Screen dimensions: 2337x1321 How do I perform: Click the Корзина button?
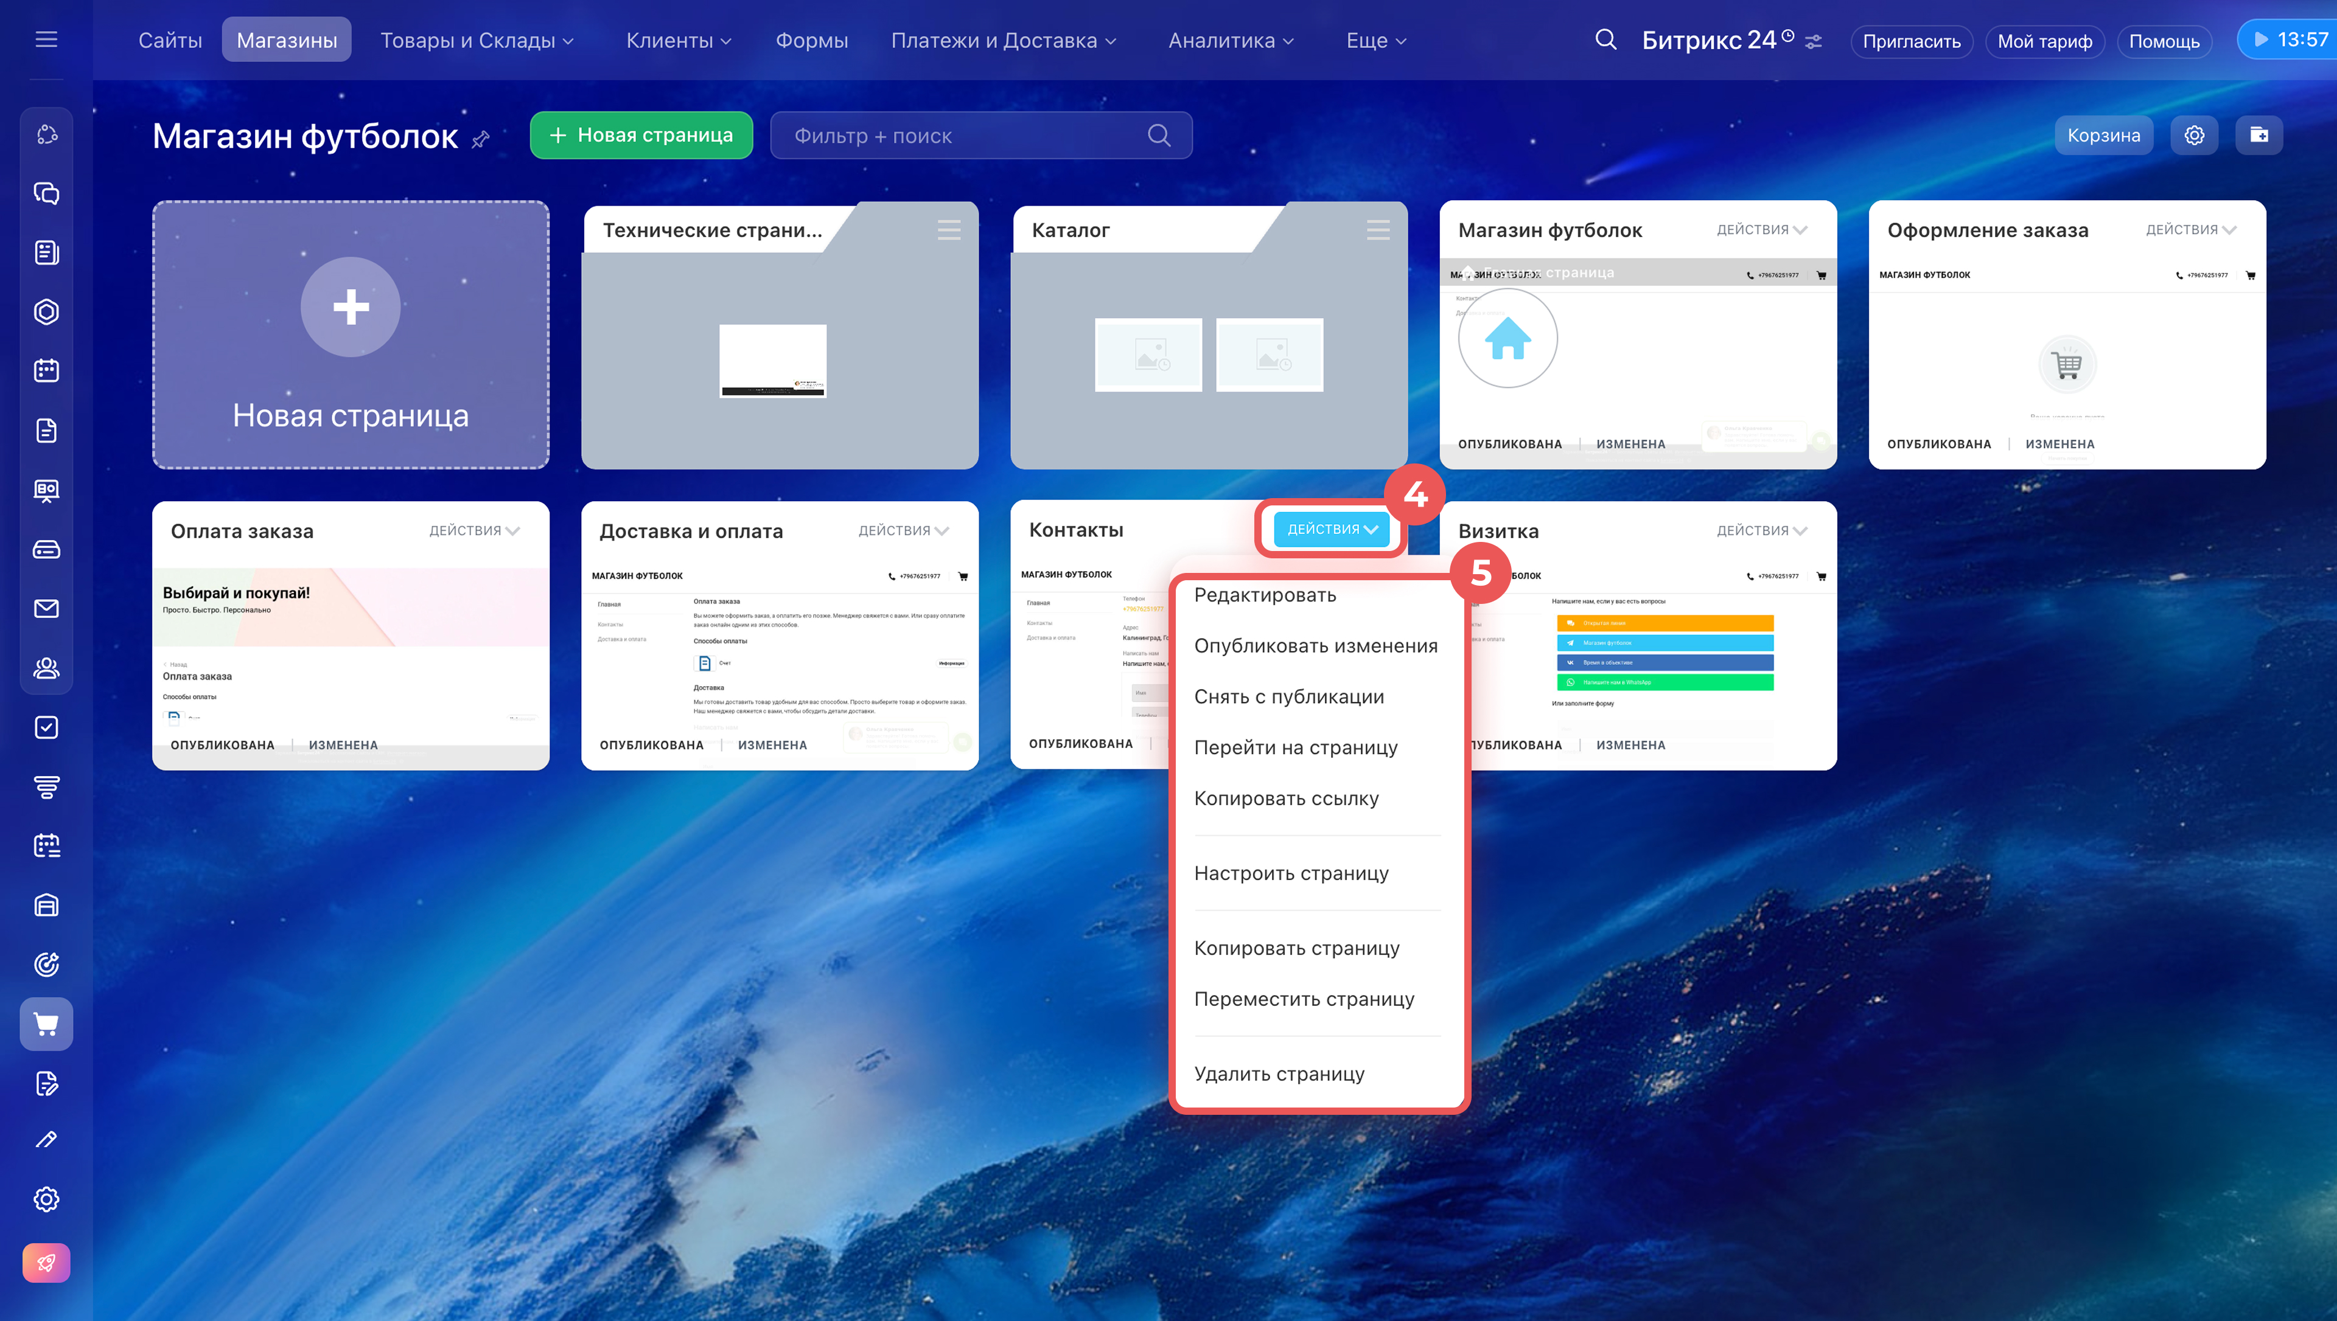pyautogui.click(x=2103, y=135)
